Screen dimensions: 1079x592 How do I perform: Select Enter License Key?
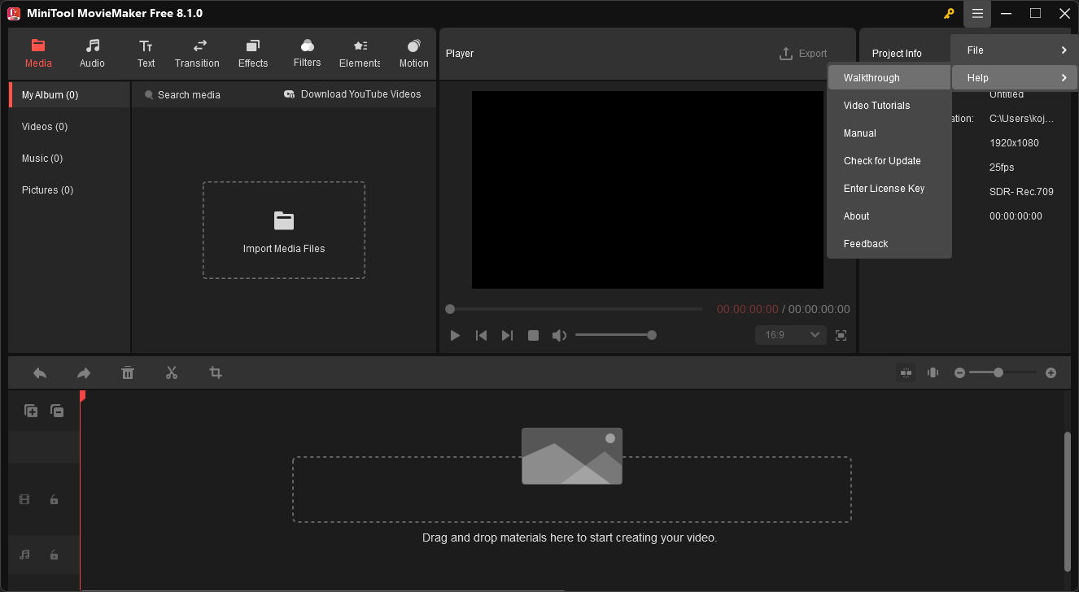[889, 189]
